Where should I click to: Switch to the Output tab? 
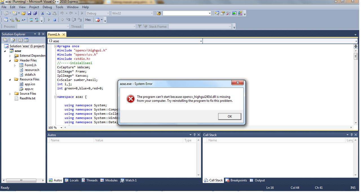pyautogui.click(x=257, y=180)
